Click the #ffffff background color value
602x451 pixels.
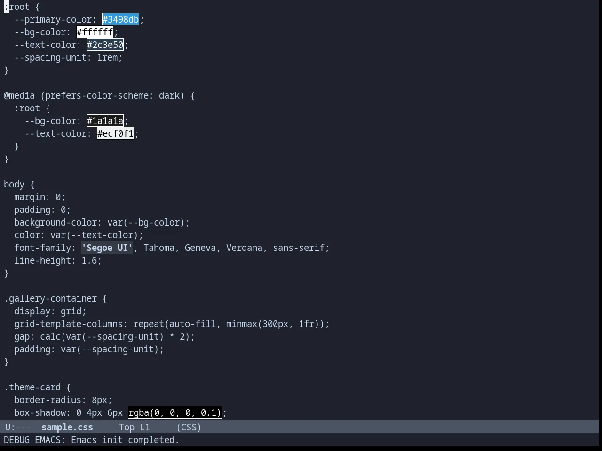click(x=95, y=32)
